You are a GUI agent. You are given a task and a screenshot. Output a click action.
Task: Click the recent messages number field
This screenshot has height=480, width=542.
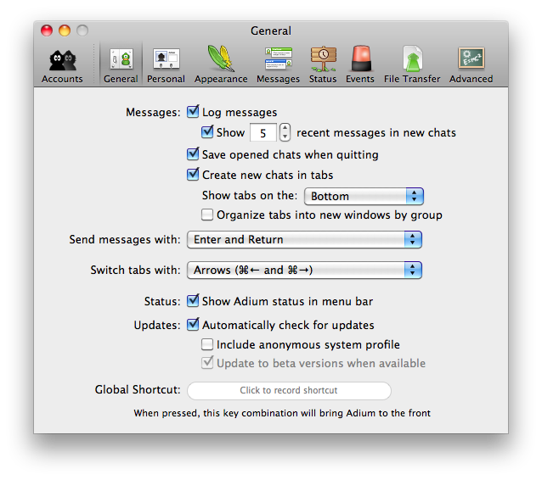[x=263, y=132]
